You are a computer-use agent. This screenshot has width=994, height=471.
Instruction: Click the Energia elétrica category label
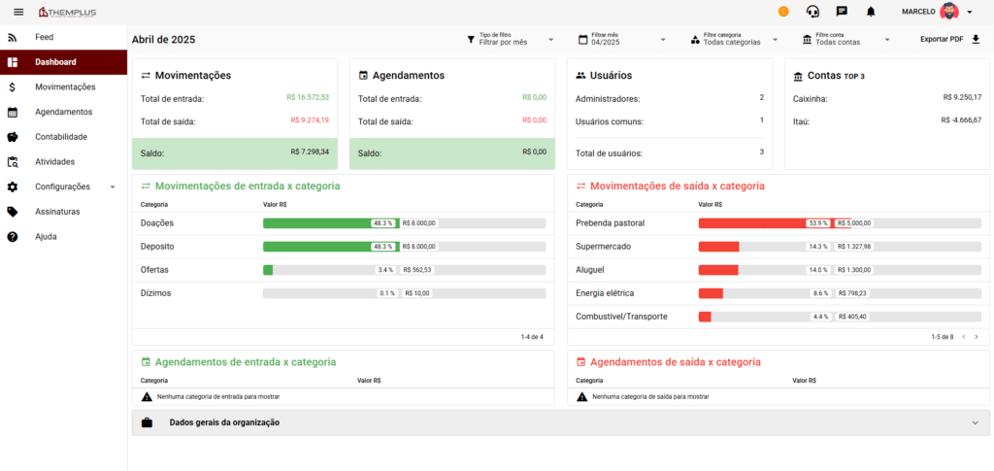[605, 293]
